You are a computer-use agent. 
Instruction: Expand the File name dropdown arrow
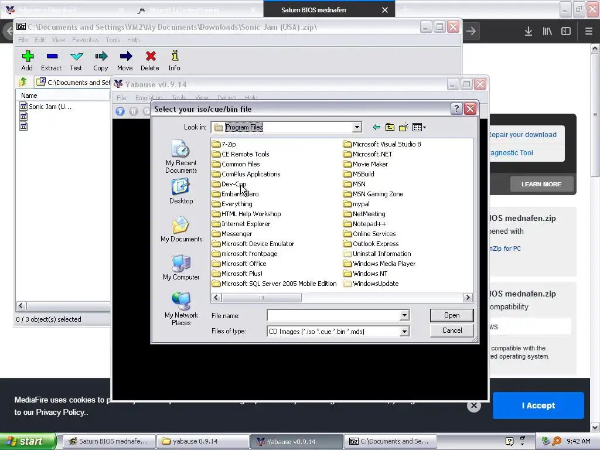(404, 315)
